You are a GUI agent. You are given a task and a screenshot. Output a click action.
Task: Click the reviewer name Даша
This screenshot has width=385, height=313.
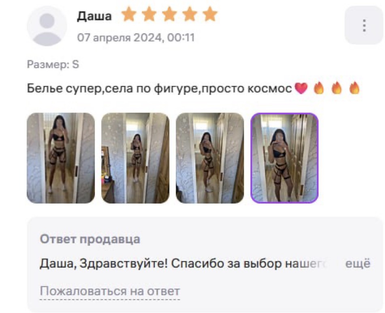pos(94,16)
